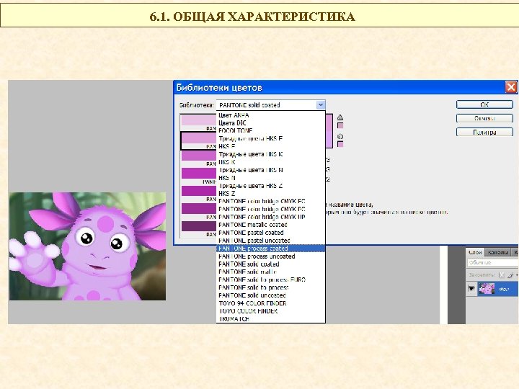
Task: Click the Фон layer thumbnail
Action: point(487,289)
